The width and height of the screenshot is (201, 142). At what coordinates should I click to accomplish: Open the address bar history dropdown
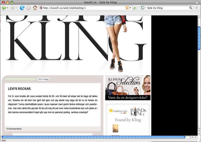point(130,8)
